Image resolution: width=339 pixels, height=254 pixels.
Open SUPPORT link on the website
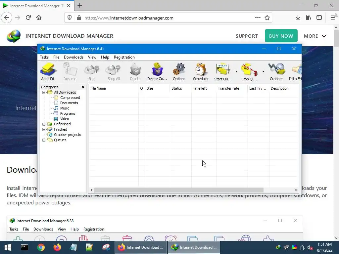coord(247,36)
